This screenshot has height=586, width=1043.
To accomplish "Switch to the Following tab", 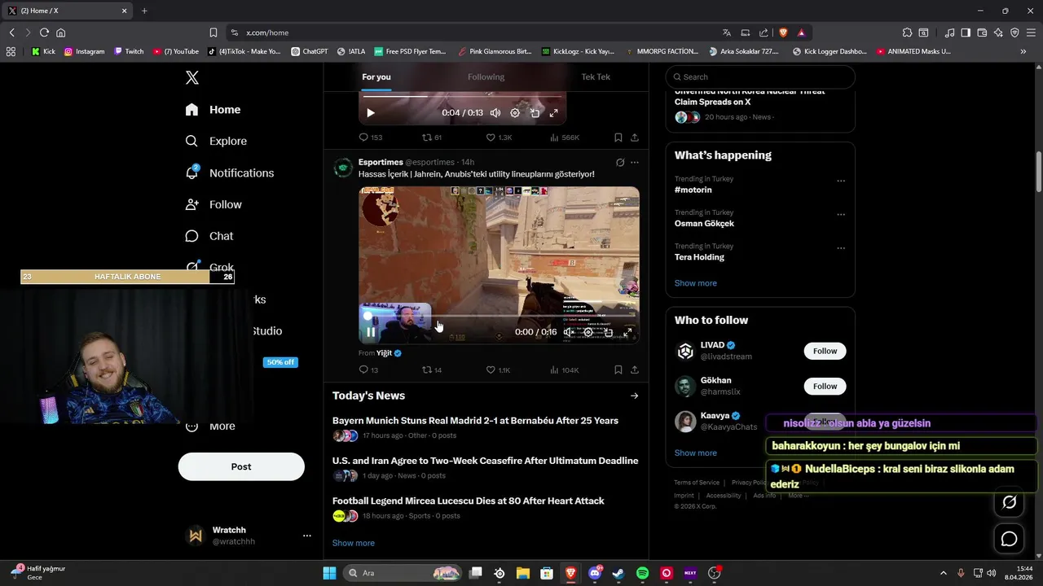I will [486, 77].
